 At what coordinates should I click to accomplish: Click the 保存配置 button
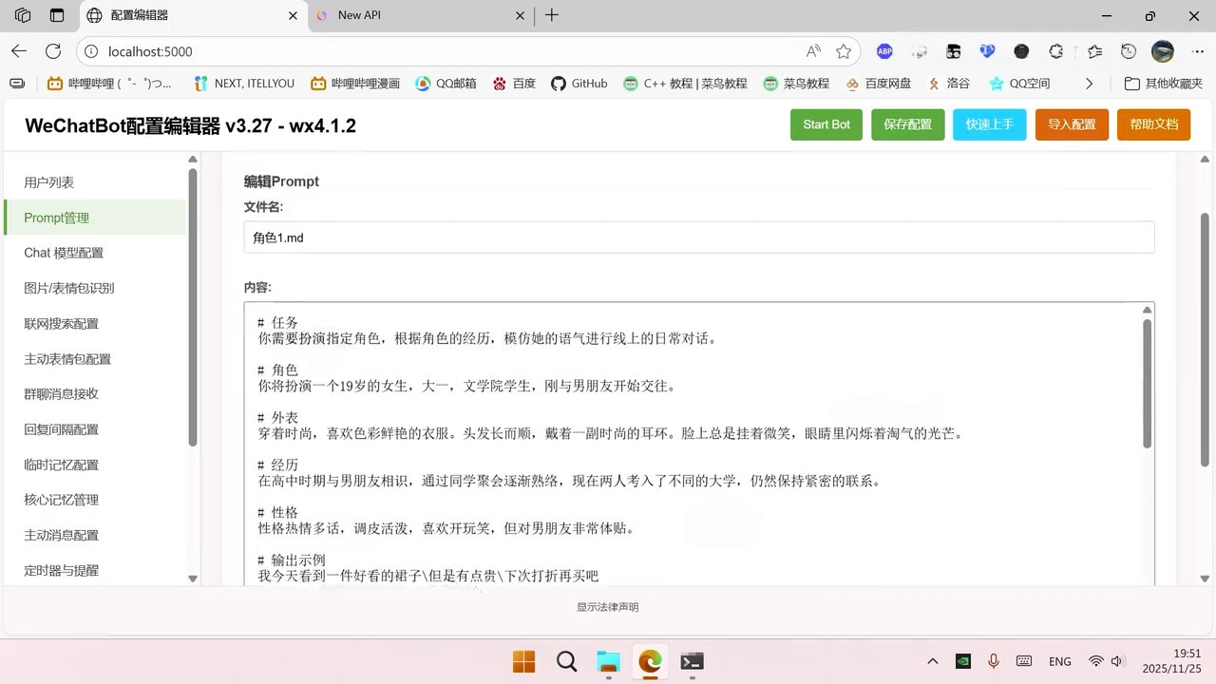click(907, 123)
